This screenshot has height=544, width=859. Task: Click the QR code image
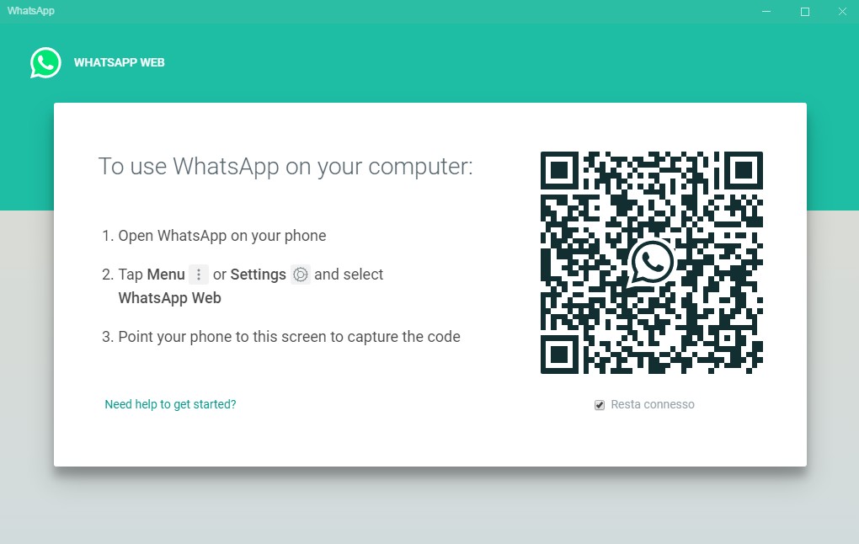[651, 263]
